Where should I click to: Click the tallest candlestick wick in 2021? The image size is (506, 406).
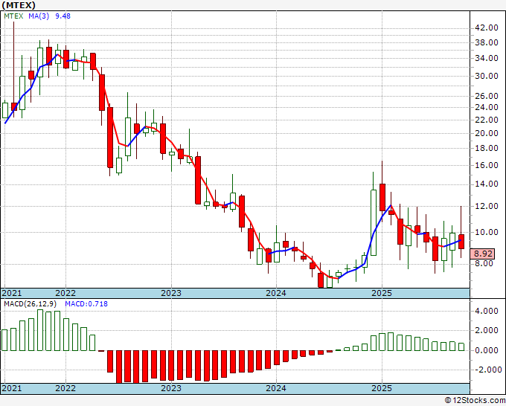(14, 63)
